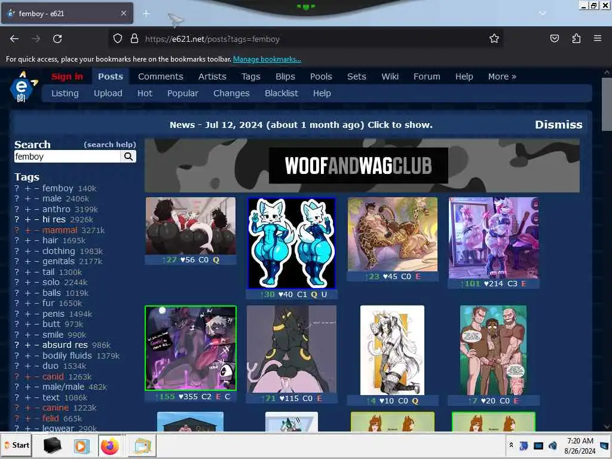
Task: Open the '?' wiki icon for the 'anthro' tag
Action: coord(17,209)
